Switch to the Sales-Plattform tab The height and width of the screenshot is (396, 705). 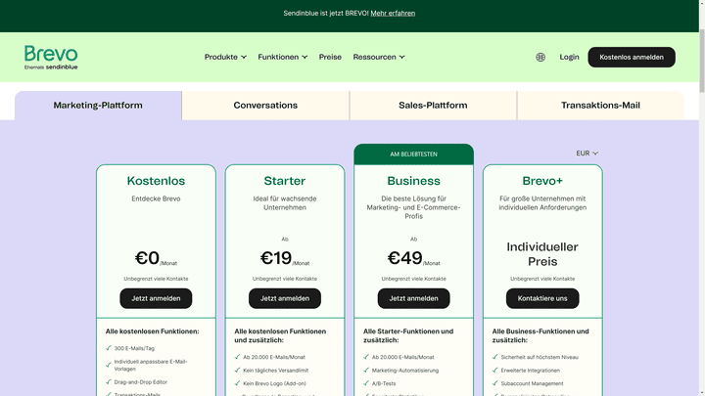433,106
